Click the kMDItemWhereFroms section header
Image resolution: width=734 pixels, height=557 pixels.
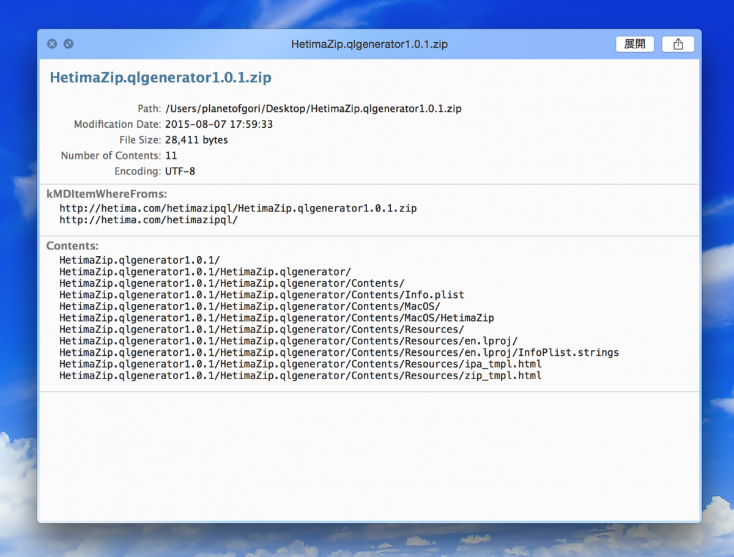pyautogui.click(x=106, y=194)
